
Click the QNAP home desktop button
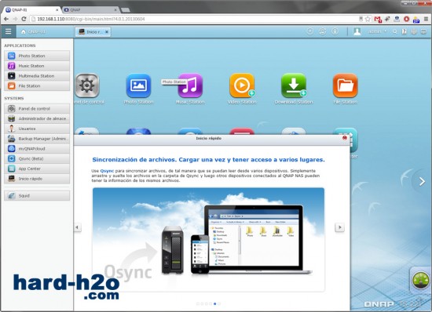click(33, 32)
